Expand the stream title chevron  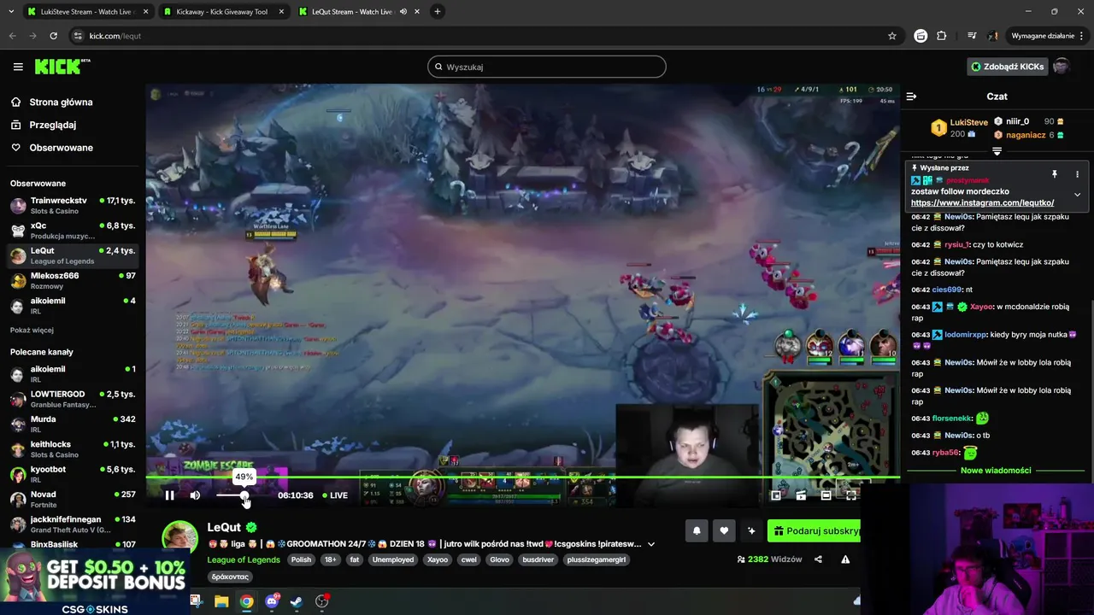coord(651,544)
